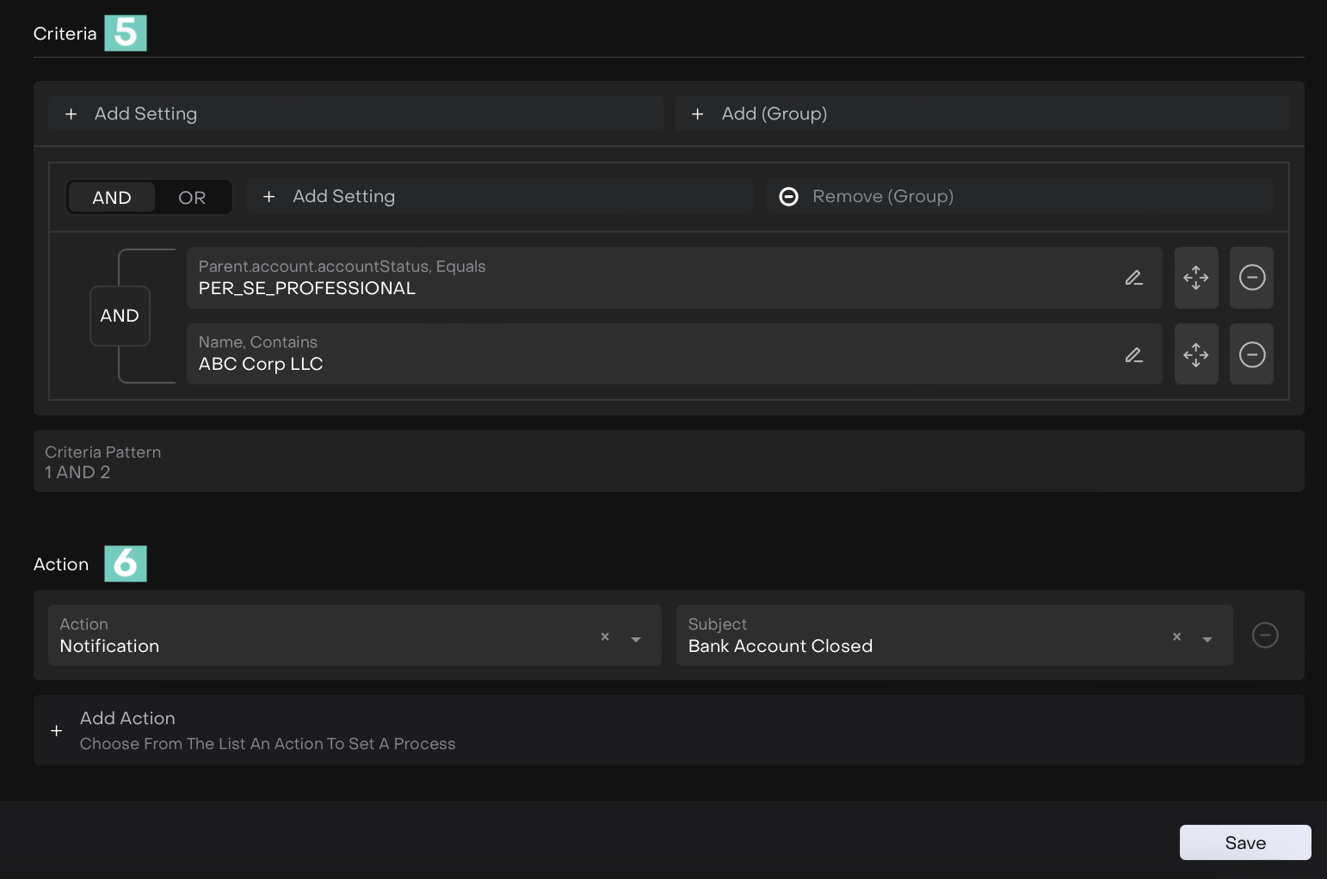Screen dimensions: 1327x879
Task: Remove the PER_SE_PROFESSIONAL criteria row
Action: (1251, 278)
